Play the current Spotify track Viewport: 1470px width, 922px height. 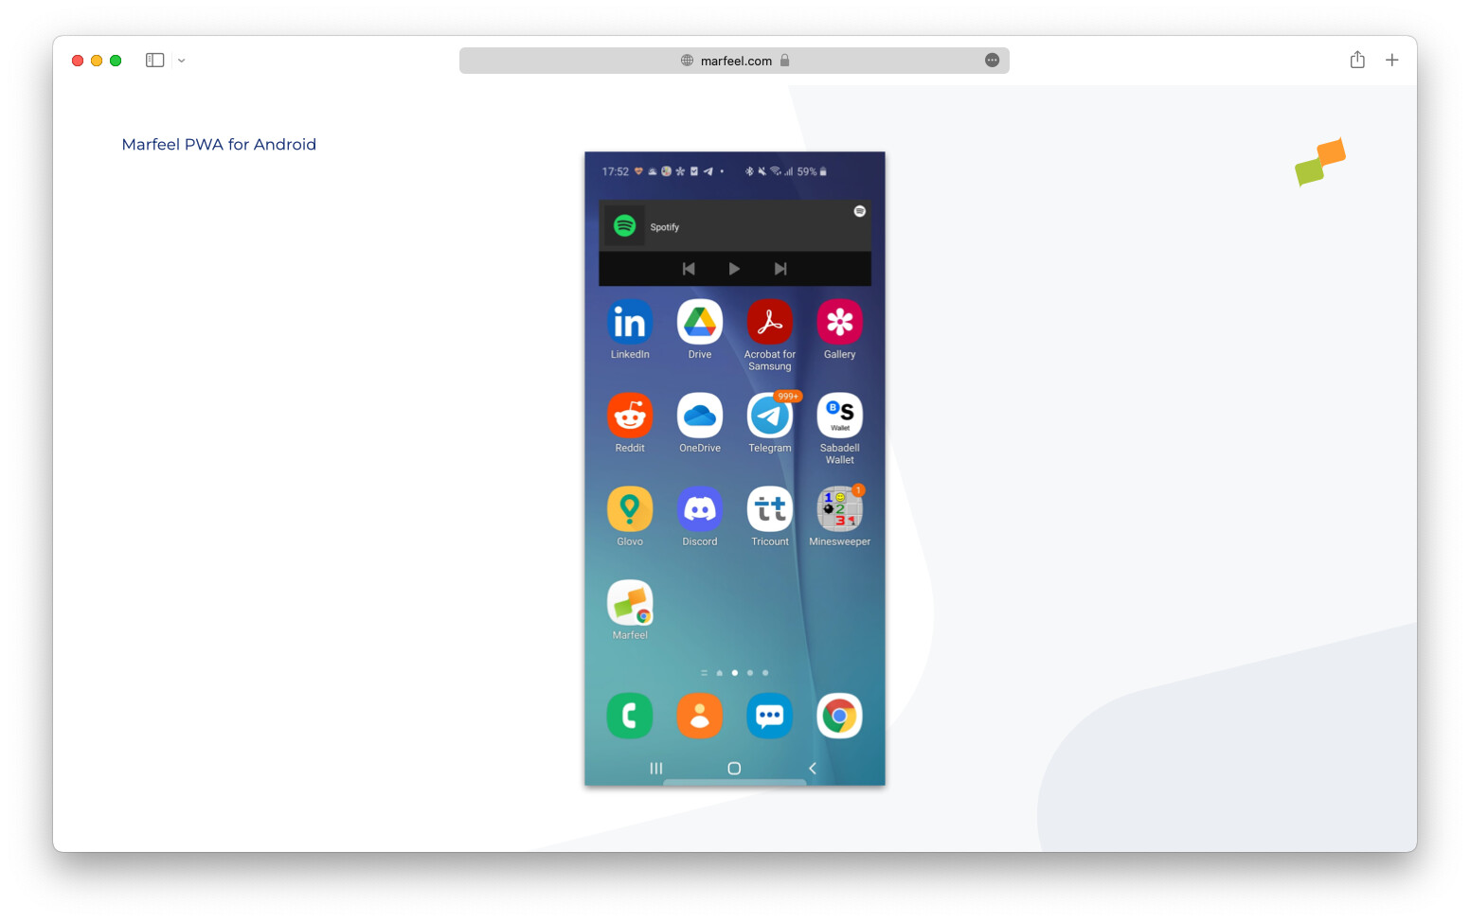click(734, 268)
